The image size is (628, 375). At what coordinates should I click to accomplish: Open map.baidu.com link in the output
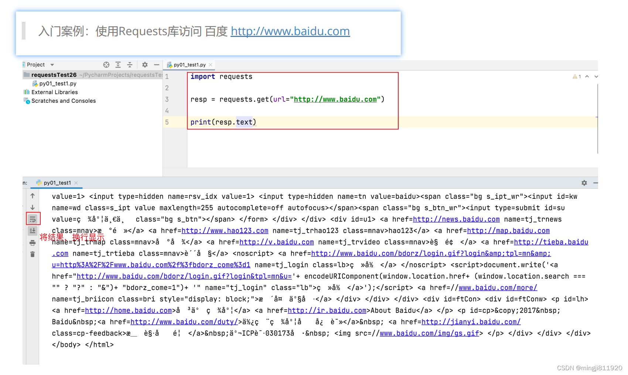click(508, 231)
